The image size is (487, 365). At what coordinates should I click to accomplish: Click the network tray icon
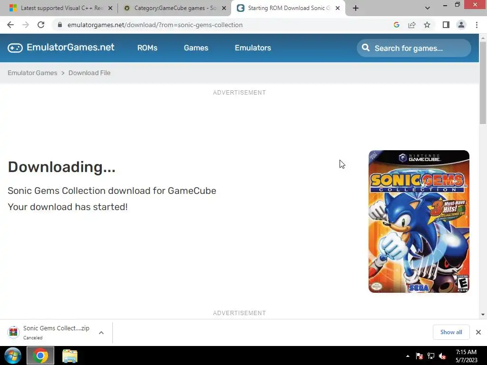(431, 356)
